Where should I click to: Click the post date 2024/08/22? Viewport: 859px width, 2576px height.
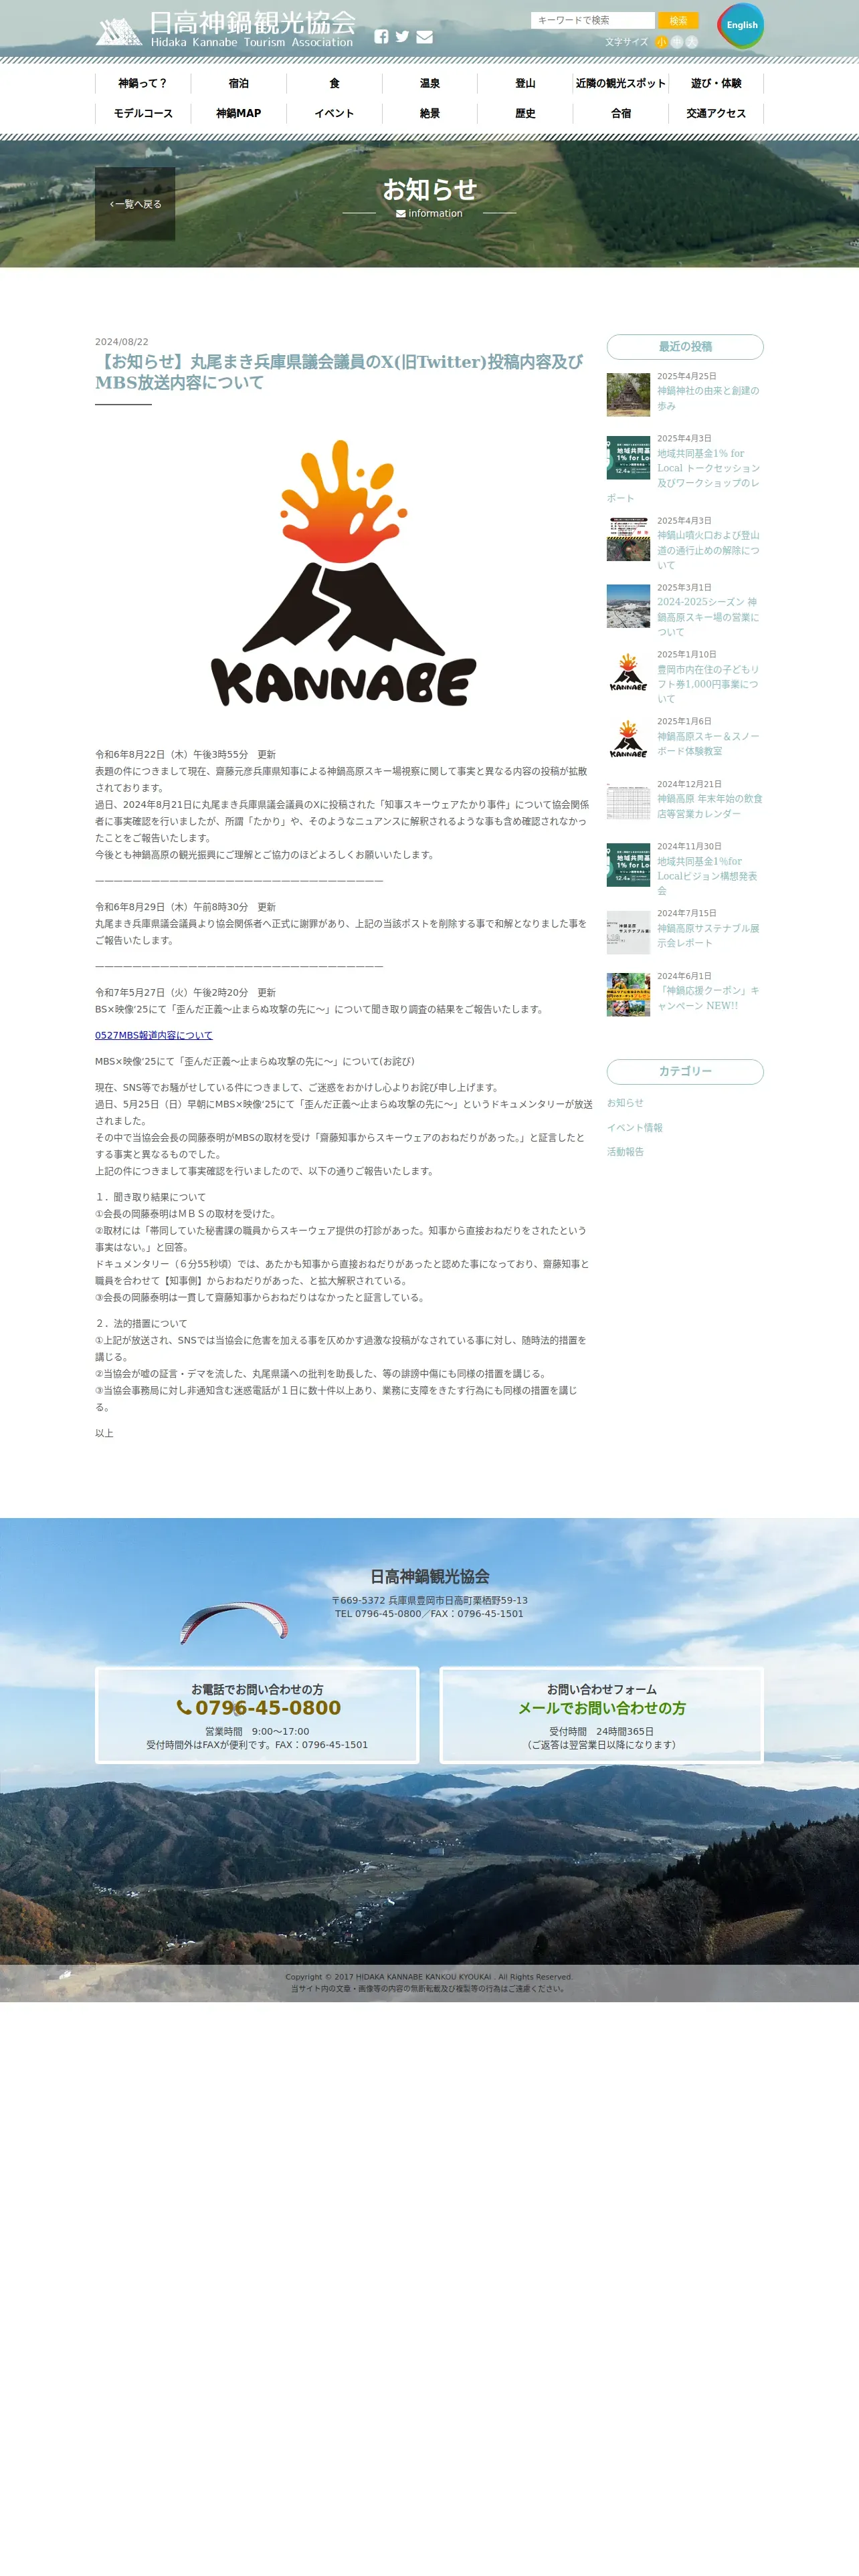(122, 342)
